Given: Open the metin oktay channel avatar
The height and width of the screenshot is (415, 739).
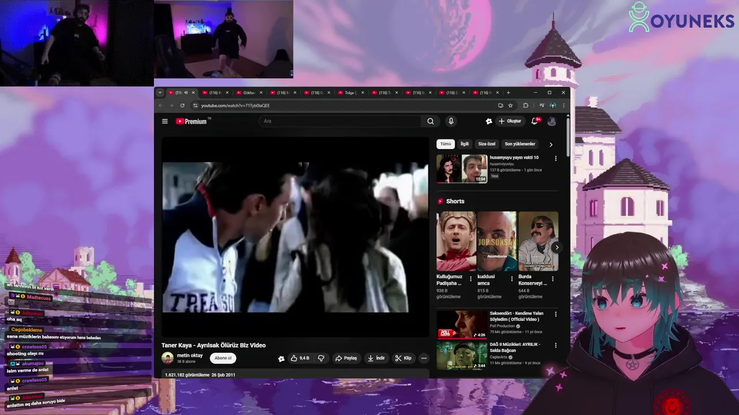Looking at the screenshot, I should [167, 358].
